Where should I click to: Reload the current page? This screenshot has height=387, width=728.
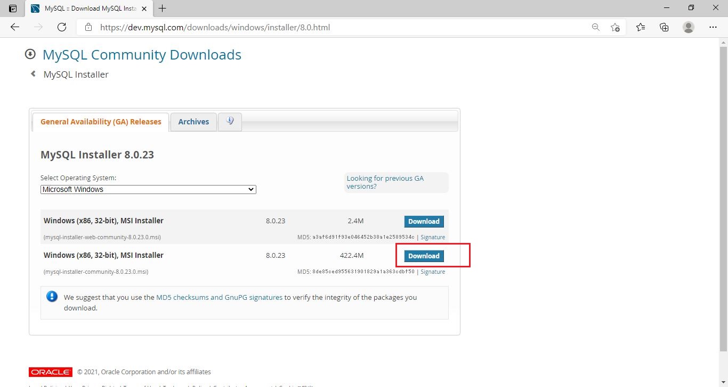(x=62, y=27)
